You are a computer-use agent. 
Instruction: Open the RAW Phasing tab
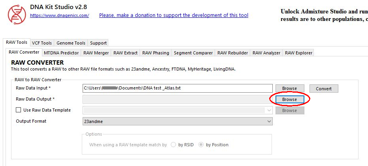click(155, 53)
